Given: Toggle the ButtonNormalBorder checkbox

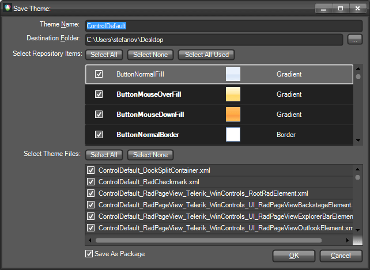Looking at the screenshot, I should point(99,135).
